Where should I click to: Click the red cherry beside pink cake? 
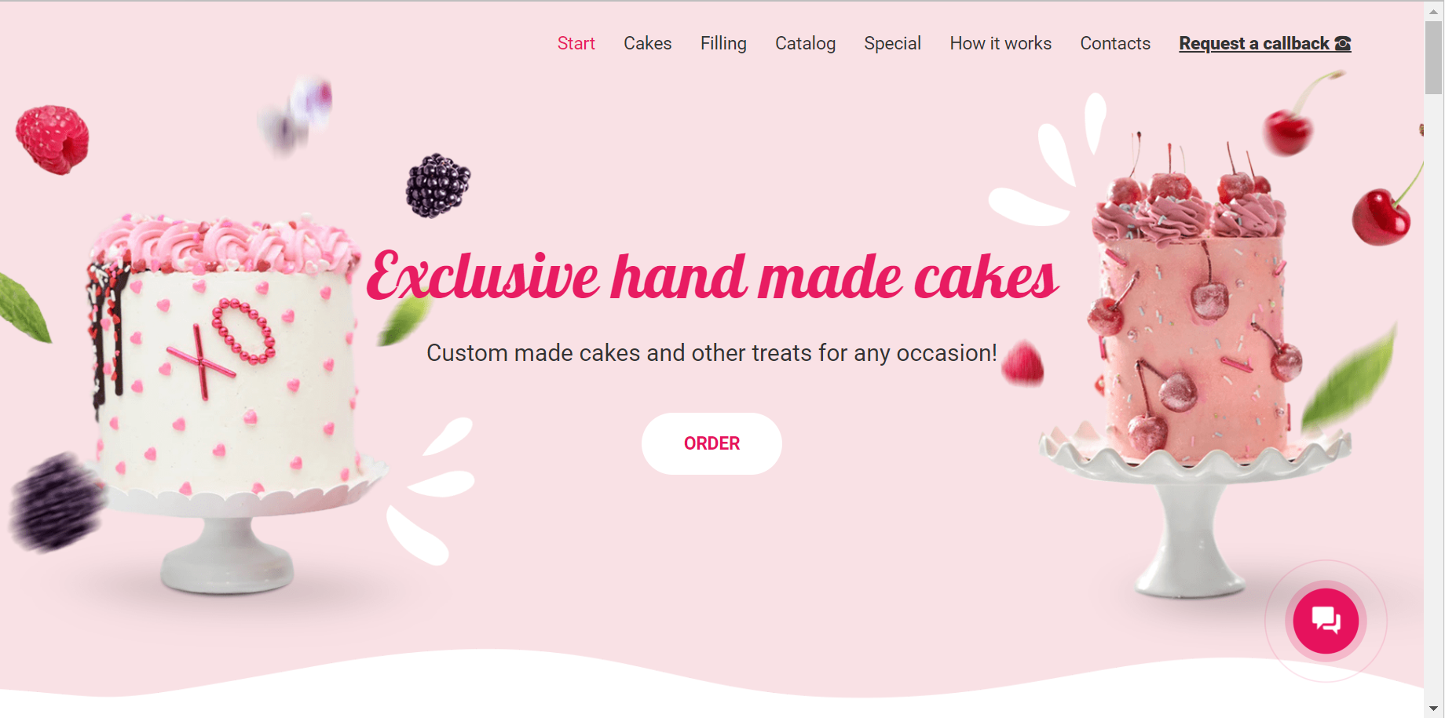tap(1381, 216)
